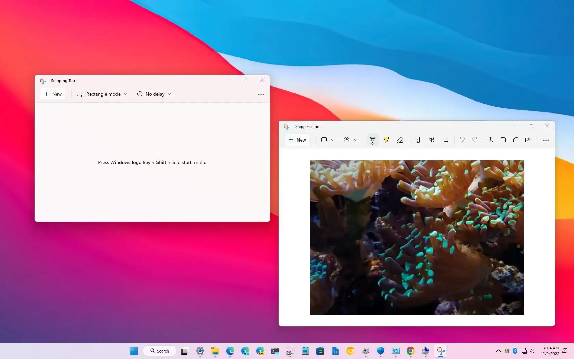Viewport: 574px width, 359px height.
Task: Start a New snip from the editor
Action: (x=297, y=140)
